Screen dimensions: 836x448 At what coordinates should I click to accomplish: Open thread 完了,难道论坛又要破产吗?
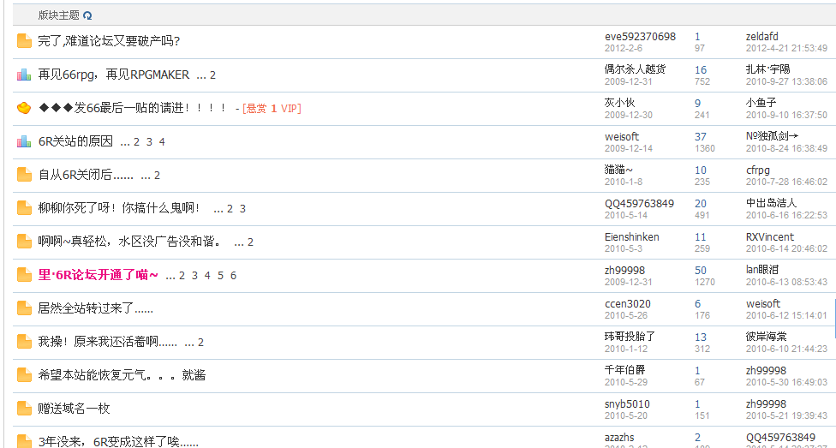[x=109, y=41]
